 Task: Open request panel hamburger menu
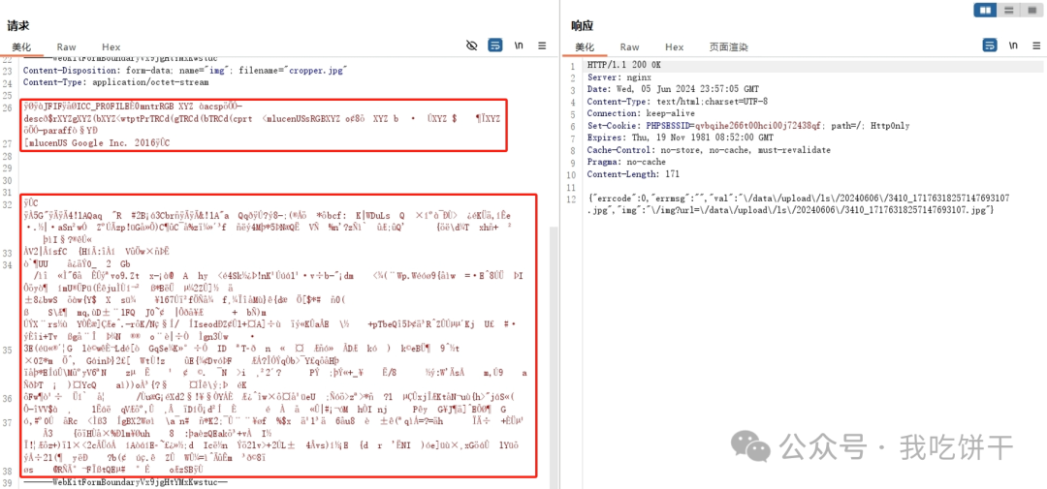click(542, 46)
